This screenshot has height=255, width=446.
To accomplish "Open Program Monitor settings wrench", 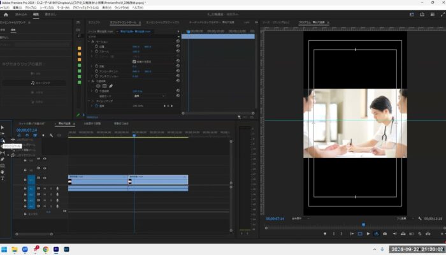I will (x=420, y=219).
